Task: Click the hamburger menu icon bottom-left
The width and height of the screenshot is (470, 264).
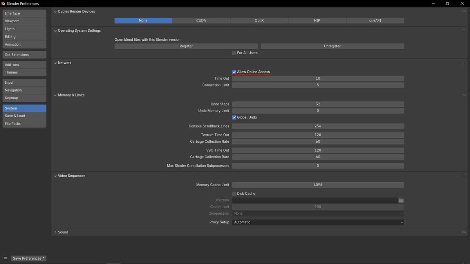Action: pyautogui.click(x=5, y=258)
